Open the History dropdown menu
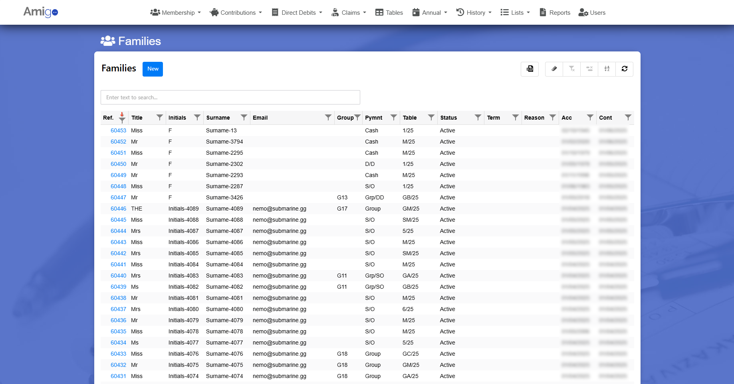Screen dimensions: 734x384 tap(474, 13)
